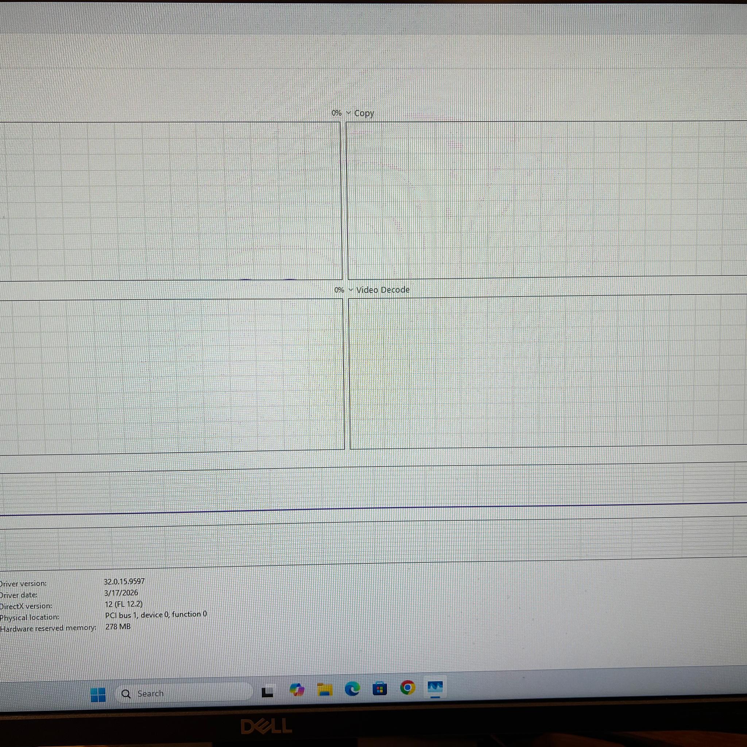Select DirectX version value 12 (FL 12.2)

click(x=124, y=604)
